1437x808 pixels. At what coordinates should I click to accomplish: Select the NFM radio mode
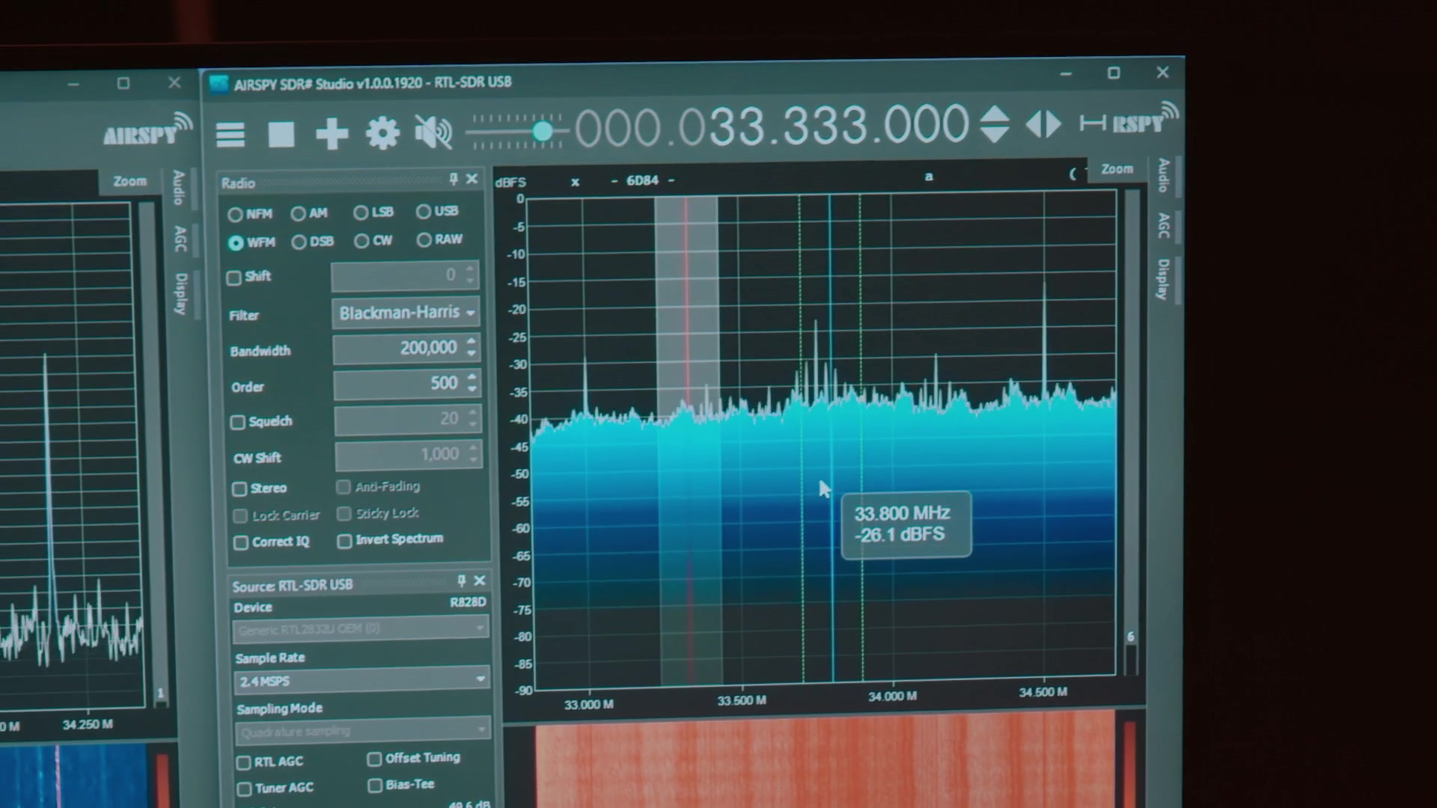[250, 214]
